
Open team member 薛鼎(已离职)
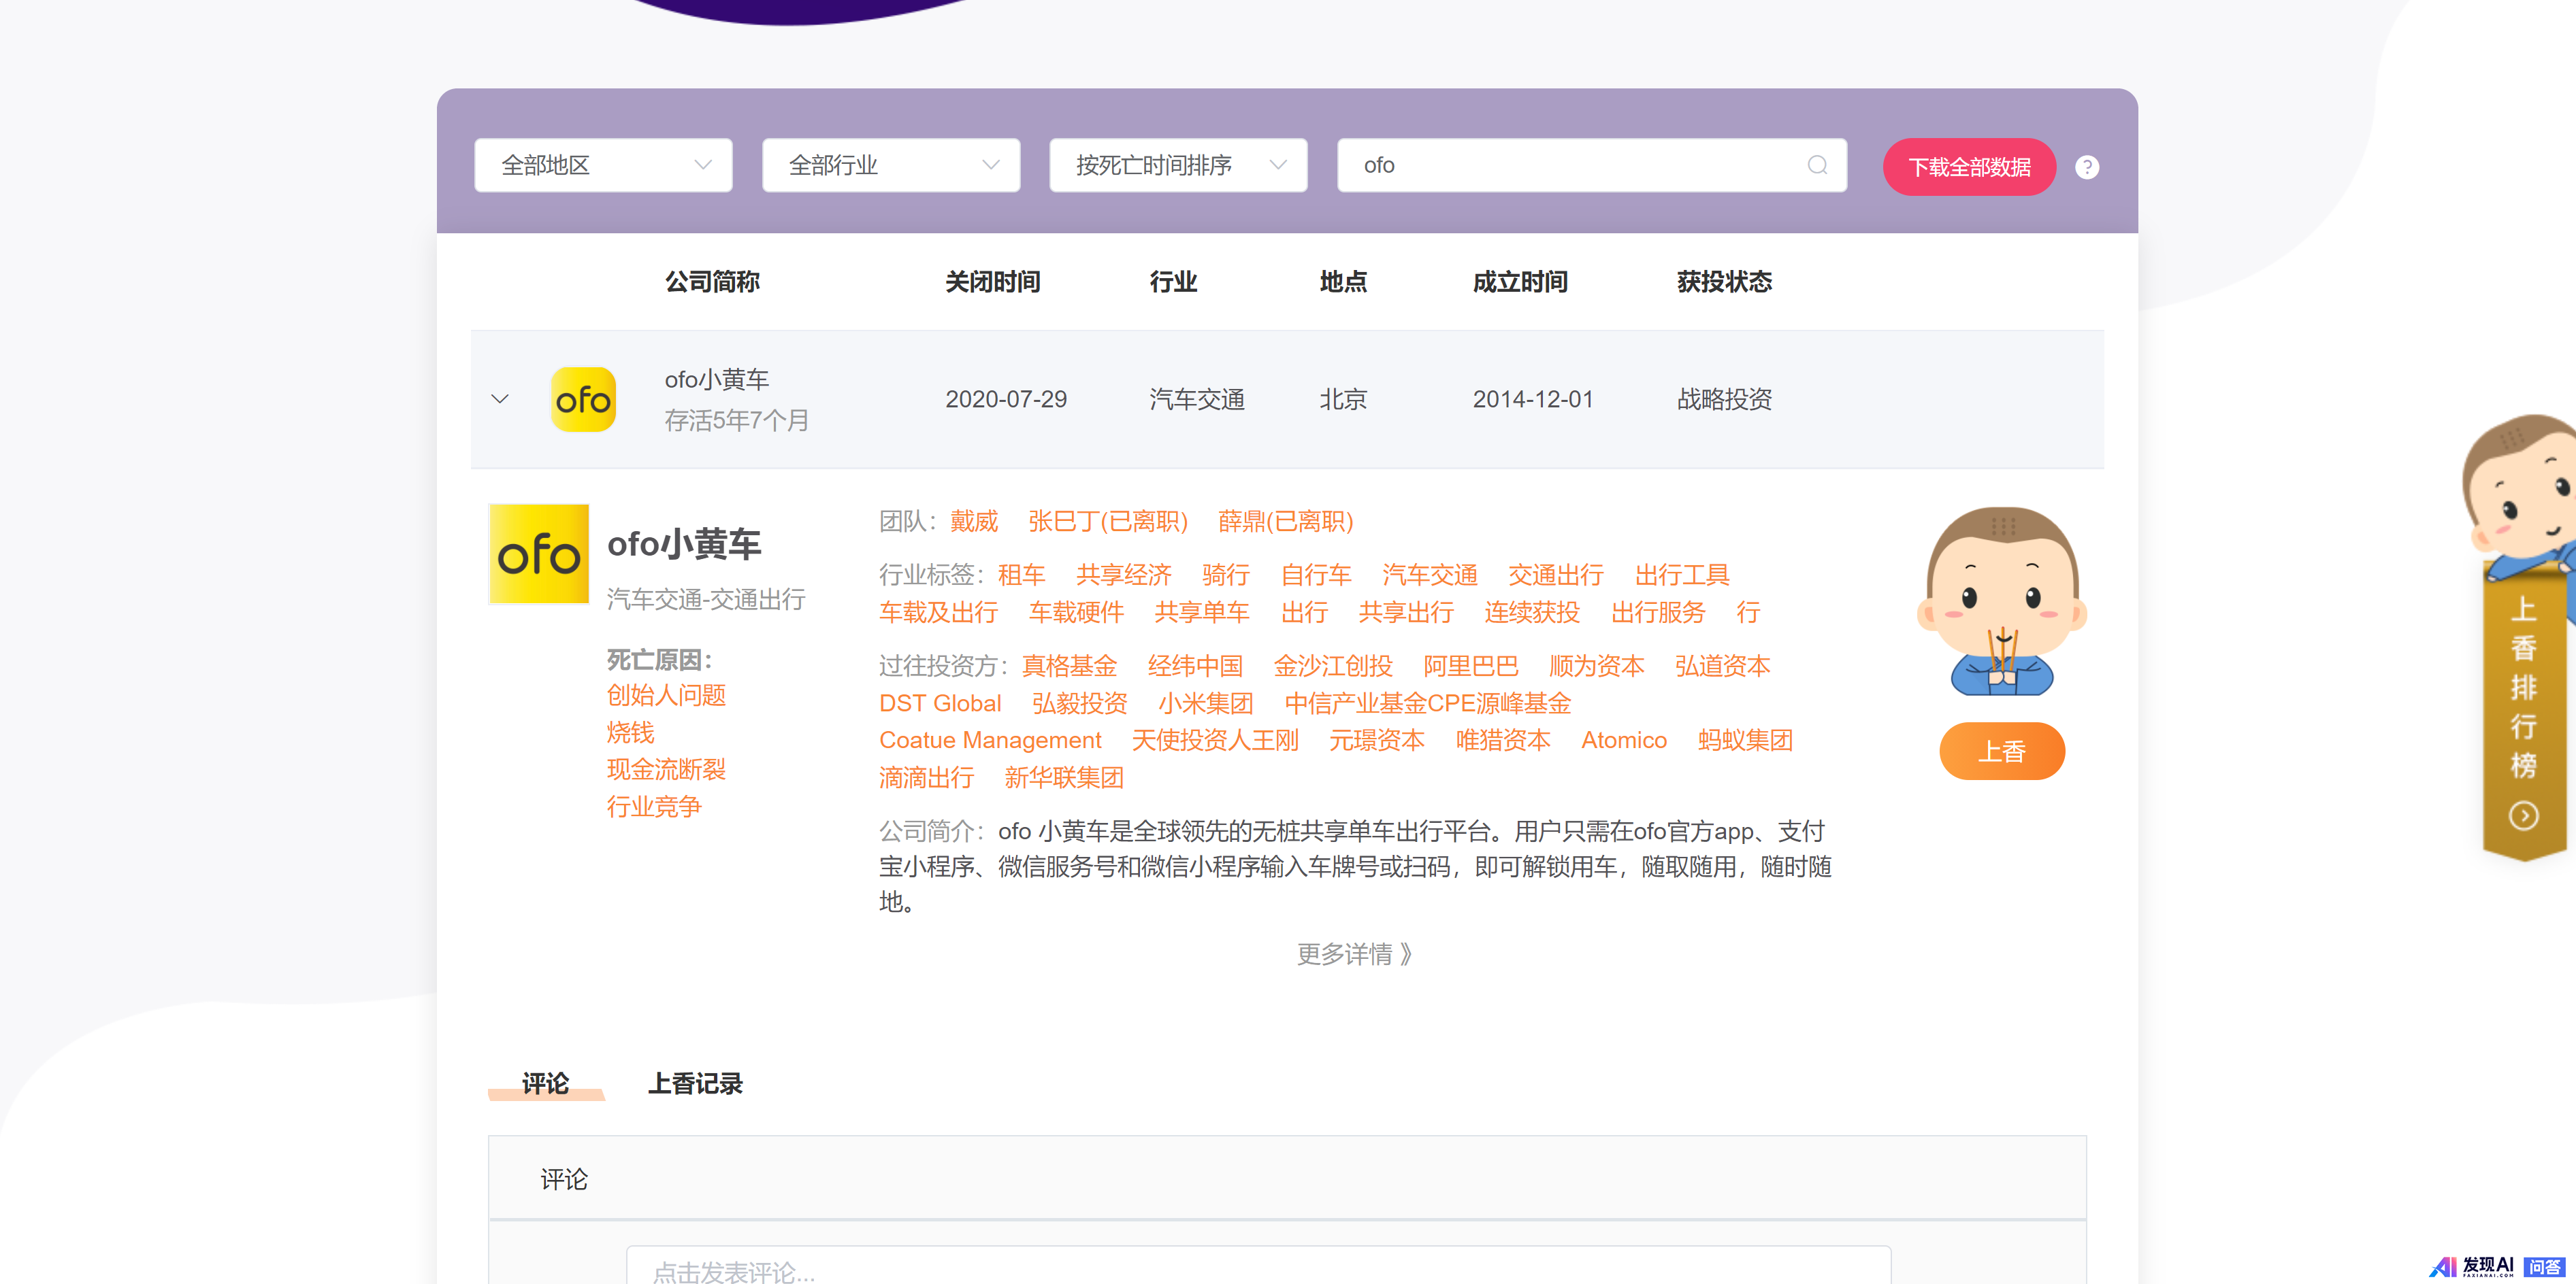point(1285,522)
